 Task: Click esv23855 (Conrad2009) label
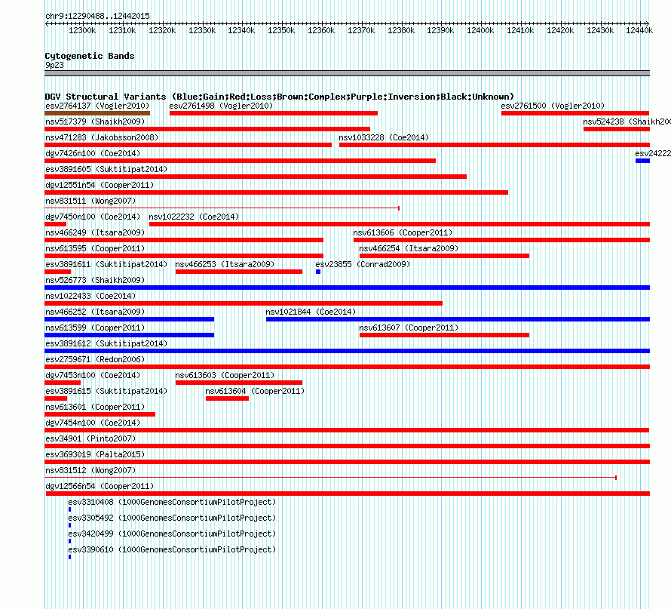click(x=363, y=264)
